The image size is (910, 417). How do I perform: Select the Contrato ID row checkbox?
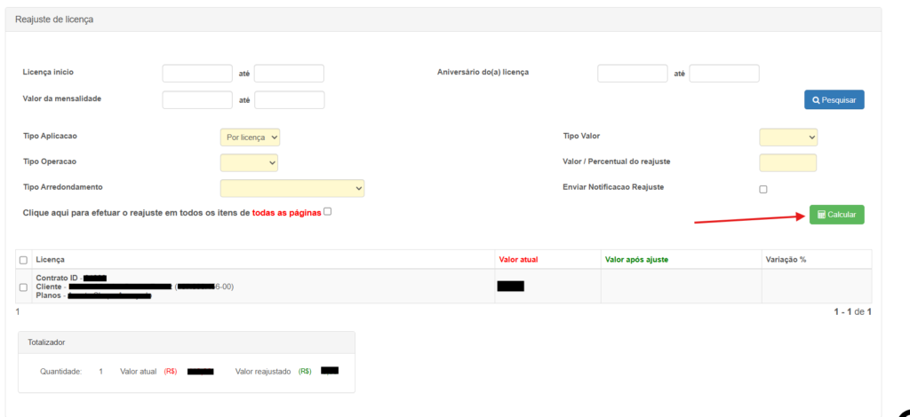click(23, 287)
